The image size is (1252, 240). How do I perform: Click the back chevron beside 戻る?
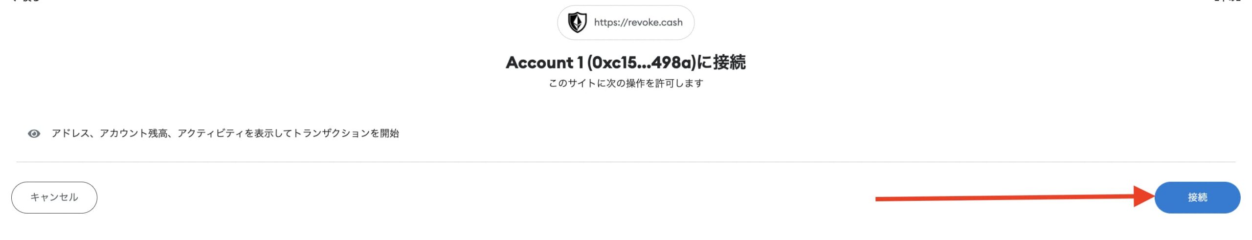pos(13,1)
